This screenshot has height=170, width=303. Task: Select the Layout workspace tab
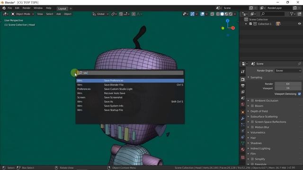[62, 8]
